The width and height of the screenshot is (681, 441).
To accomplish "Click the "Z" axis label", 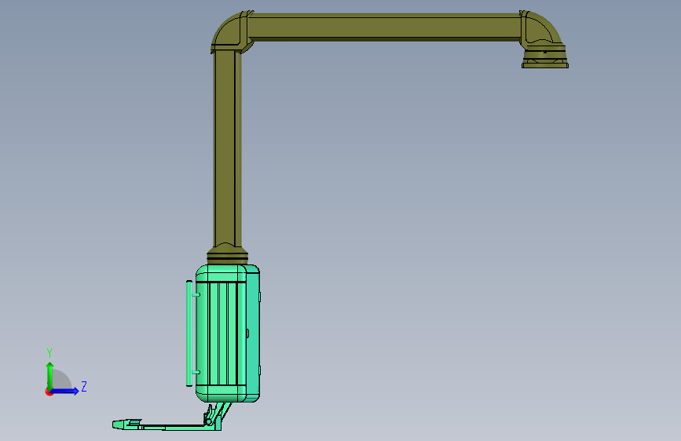I will tap(84, 386).
